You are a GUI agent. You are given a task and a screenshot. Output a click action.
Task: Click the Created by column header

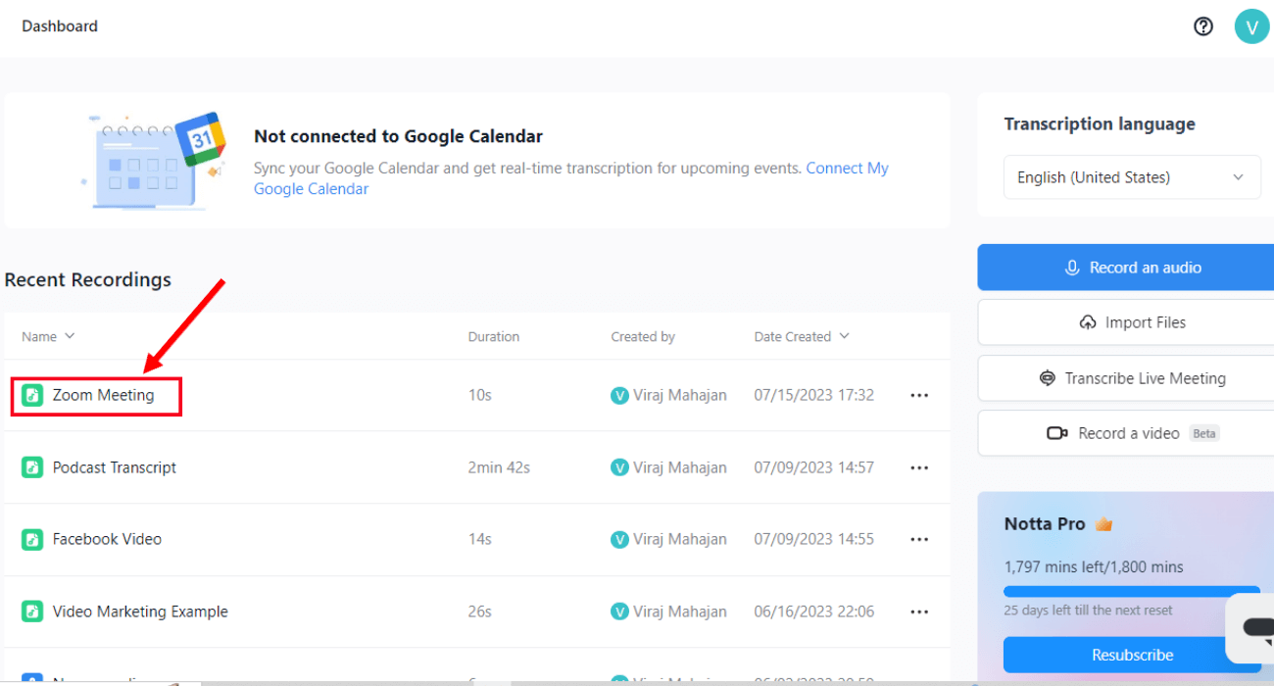[643, 336]
